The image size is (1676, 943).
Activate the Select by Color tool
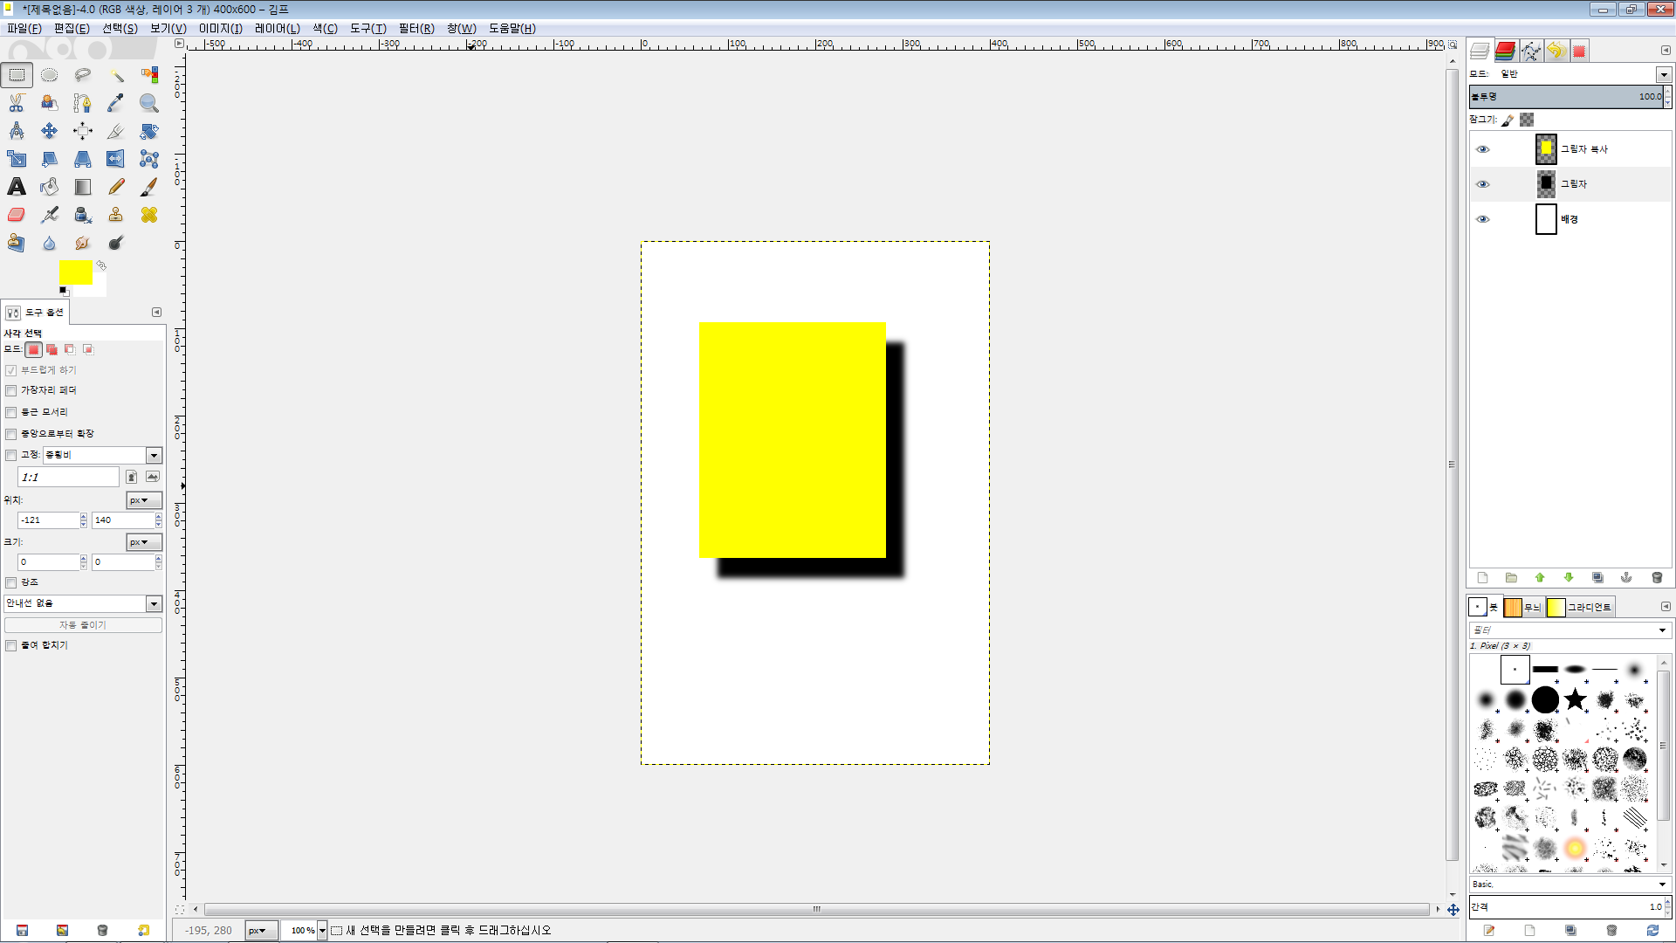[149, 75]
